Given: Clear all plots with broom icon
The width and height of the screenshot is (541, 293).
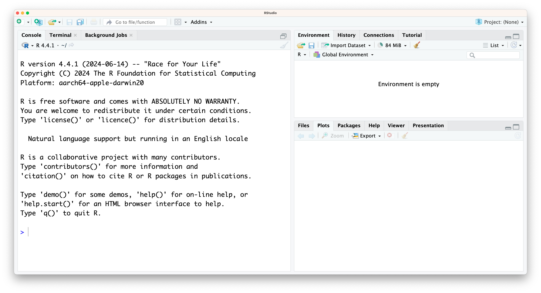Looking at the screenshot, I should point(405,136).
